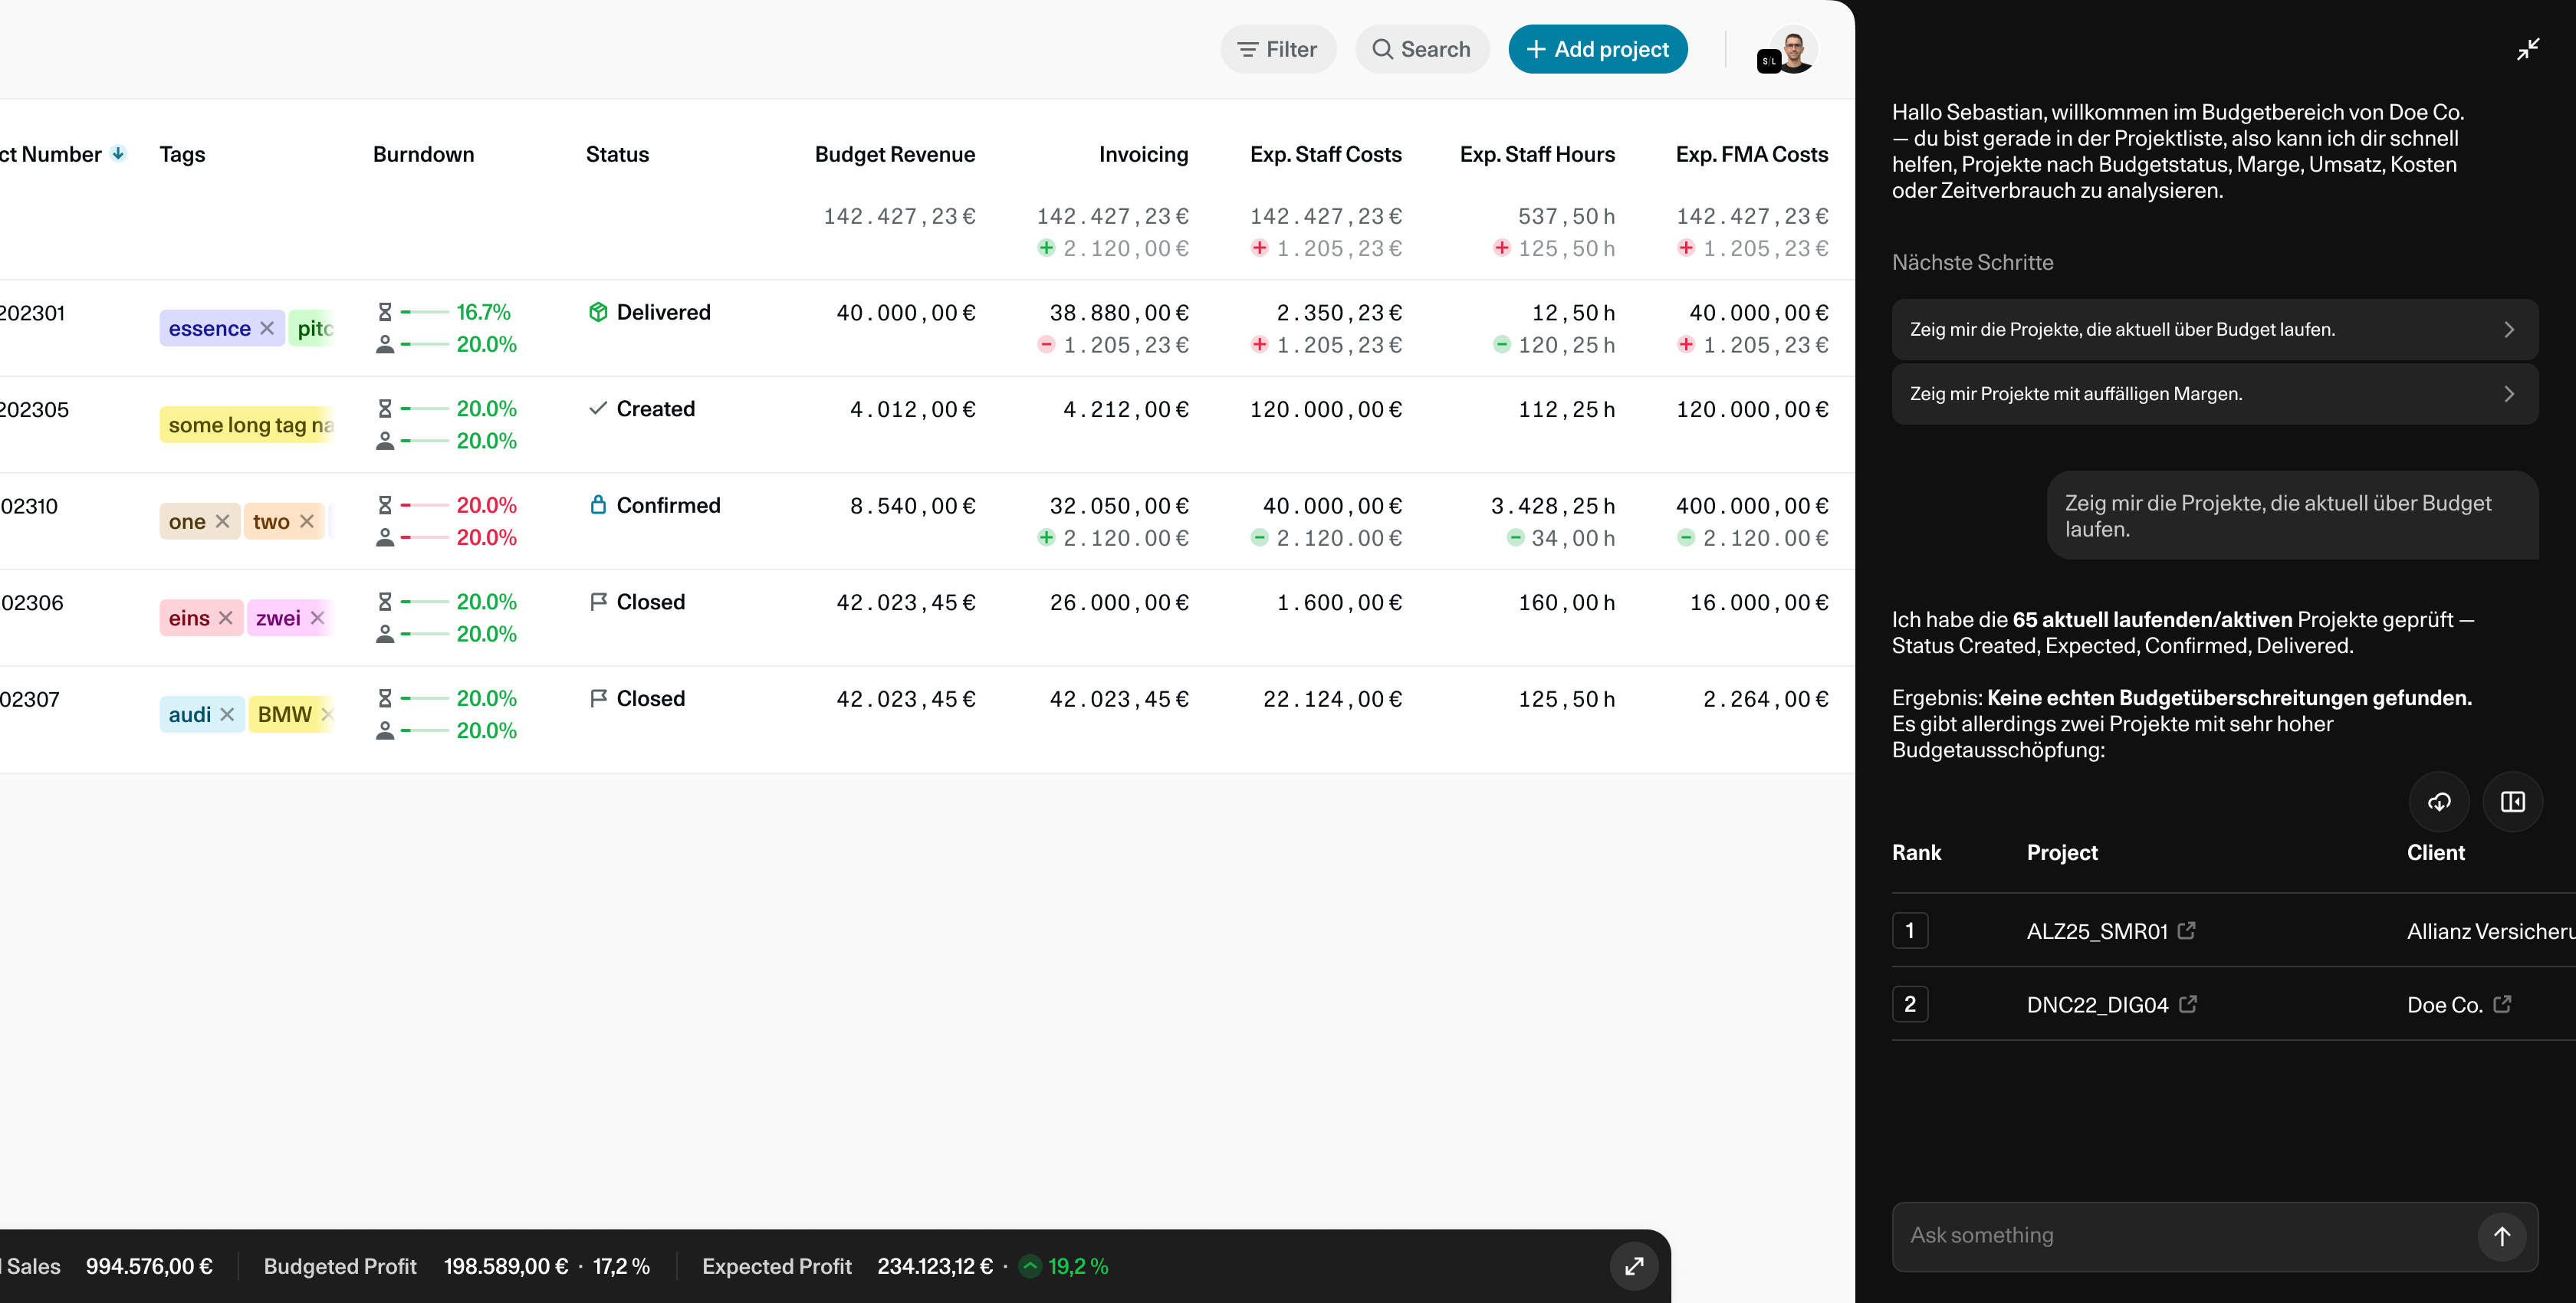Click the staff hours value 3.428,25 h
This screenshot has height=1303, width=2576.
pos(1552,505)
